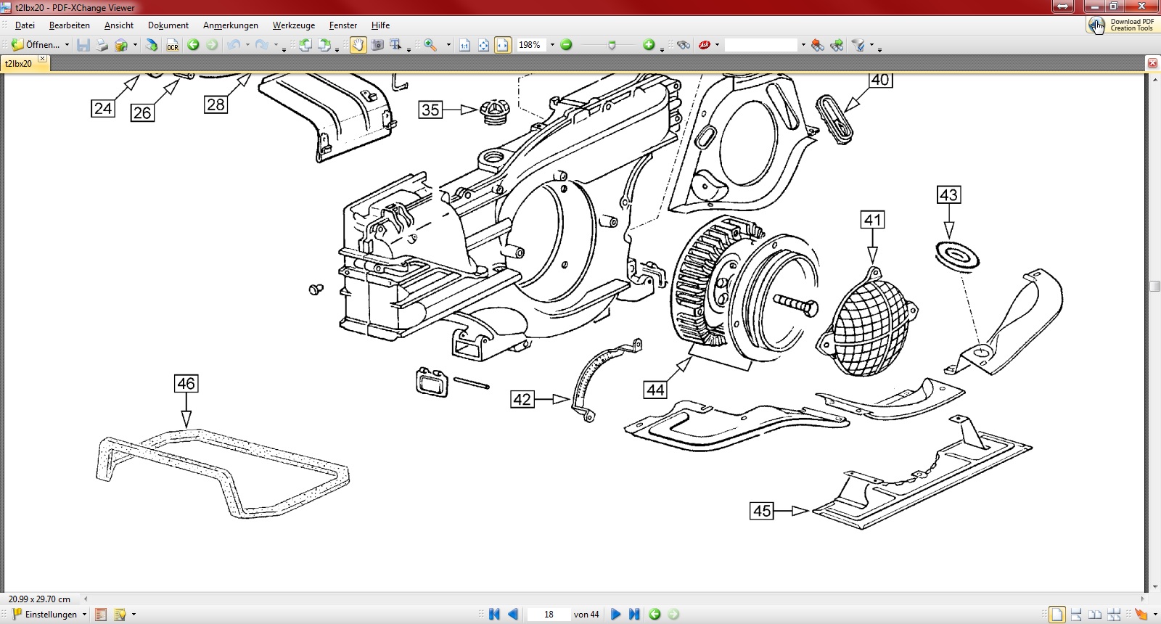Toggle Fit Width view mode
This screenshot has height=624, width=1161.
coord(502,45)
